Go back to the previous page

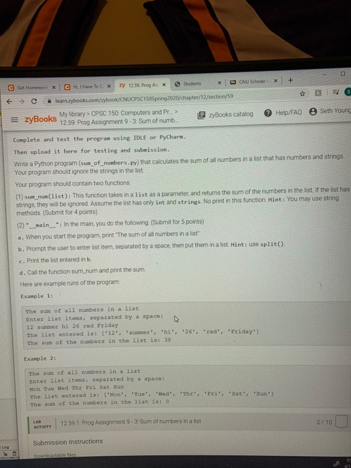(10, 102)
